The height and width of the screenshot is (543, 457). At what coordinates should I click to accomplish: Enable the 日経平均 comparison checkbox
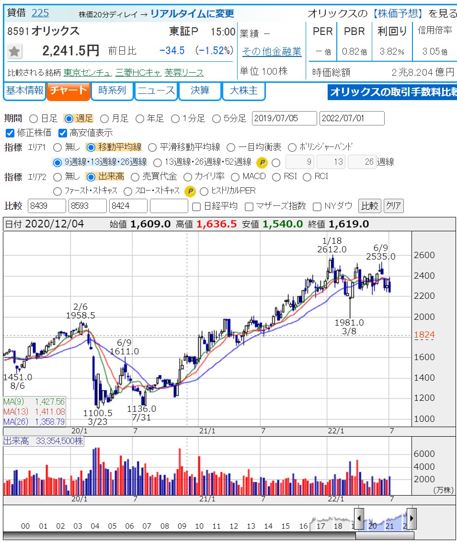click(x=196, y=206)
